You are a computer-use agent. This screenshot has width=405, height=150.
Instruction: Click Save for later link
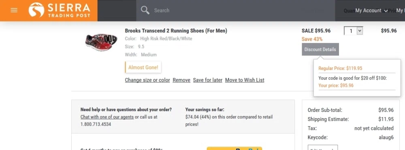point(208,80)
